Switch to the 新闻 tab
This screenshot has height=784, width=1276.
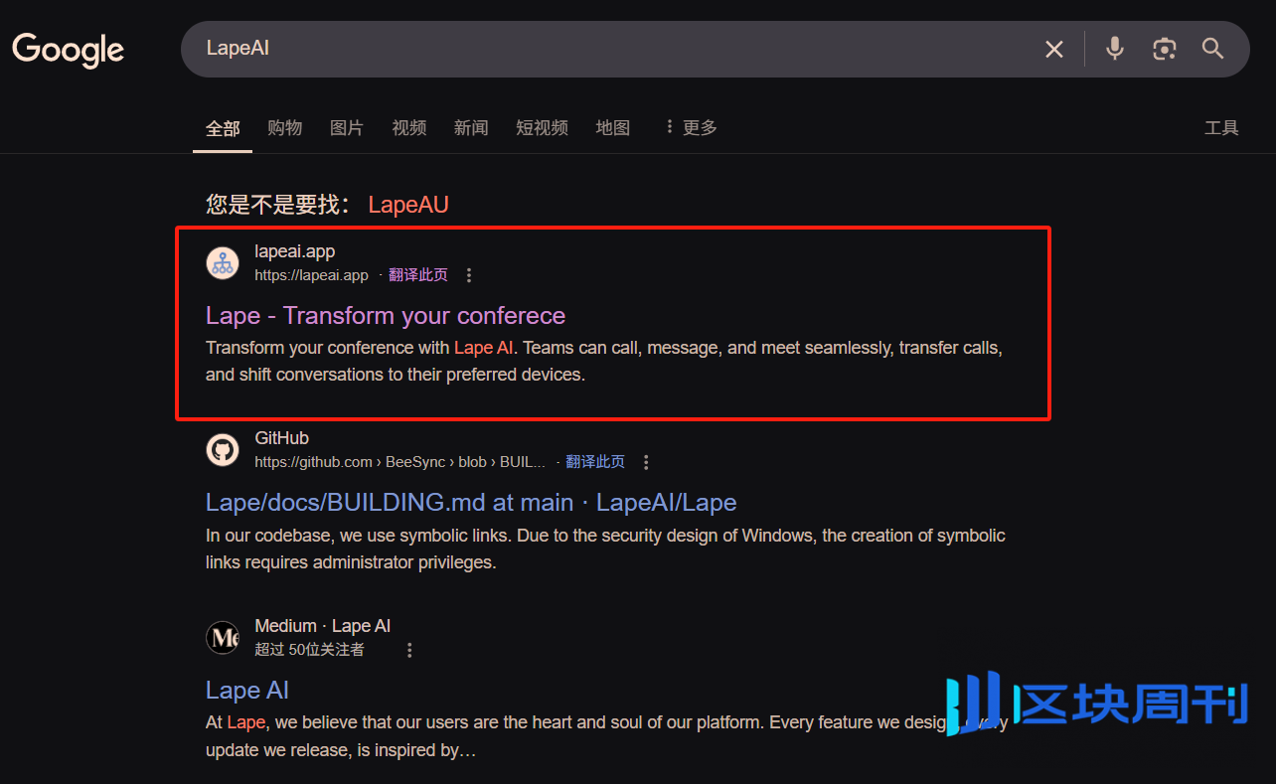pos(471,127)
